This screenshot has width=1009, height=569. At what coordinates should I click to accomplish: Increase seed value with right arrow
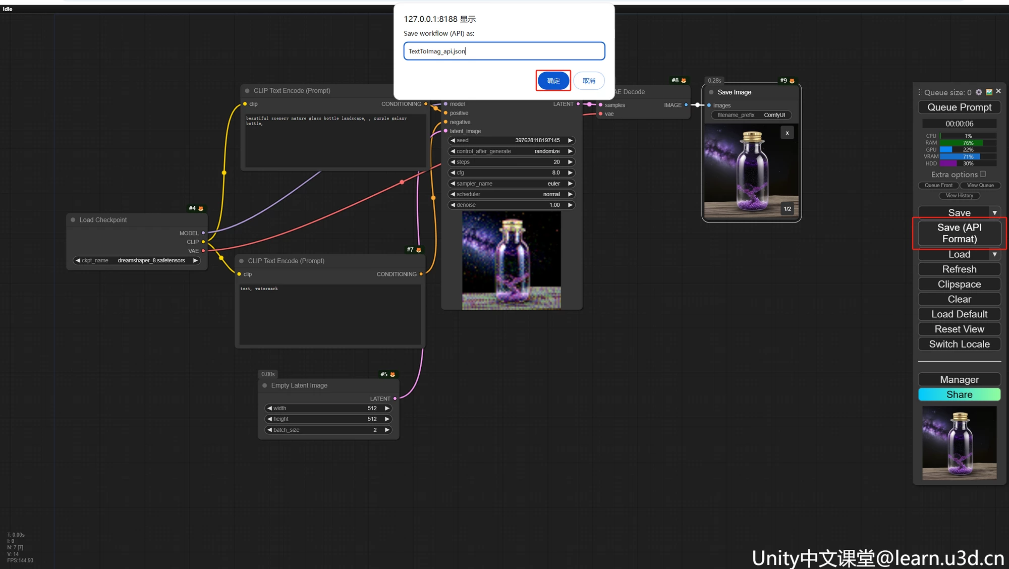pos(570,140)
